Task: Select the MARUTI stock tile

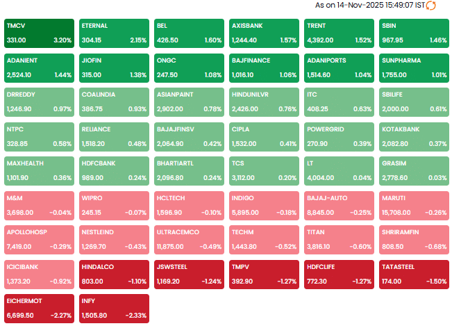Action: point(414,204)
